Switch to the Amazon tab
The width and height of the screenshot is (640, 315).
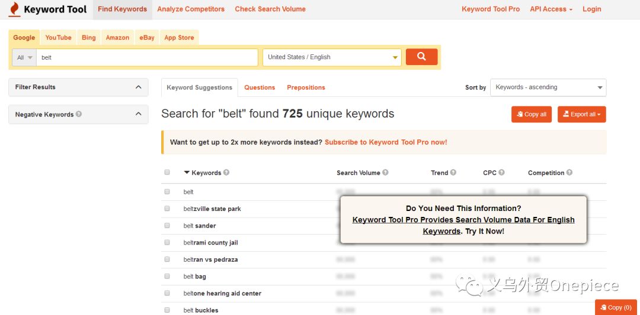117,37
